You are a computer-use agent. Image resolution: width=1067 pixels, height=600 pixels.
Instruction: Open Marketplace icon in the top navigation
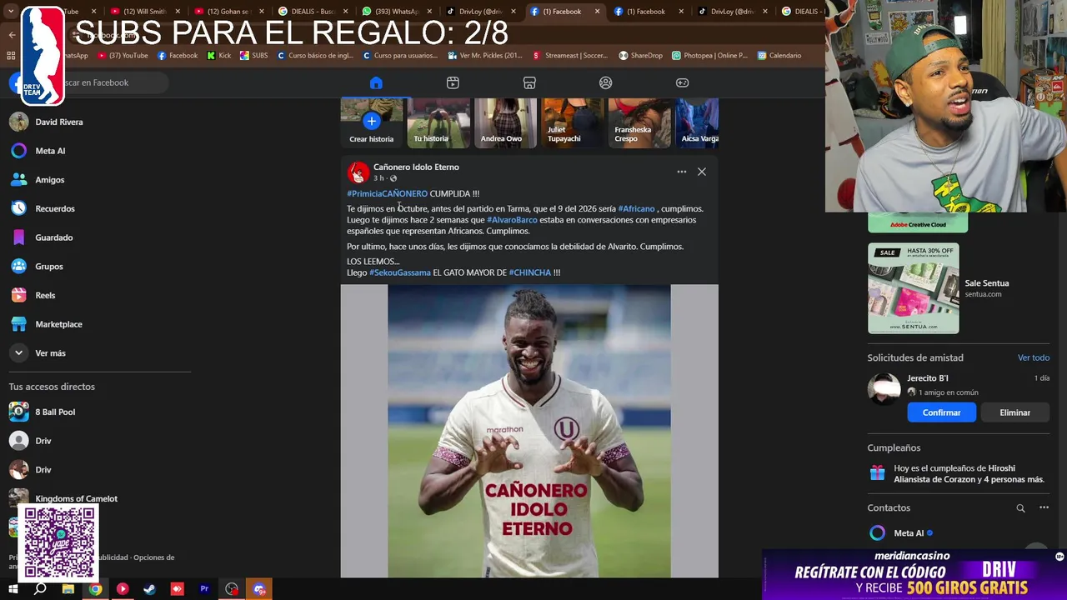pyautogui.click(x=529, y=82)
